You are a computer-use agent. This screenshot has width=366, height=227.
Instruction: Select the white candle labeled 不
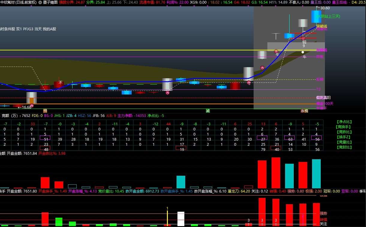[303, 23]
